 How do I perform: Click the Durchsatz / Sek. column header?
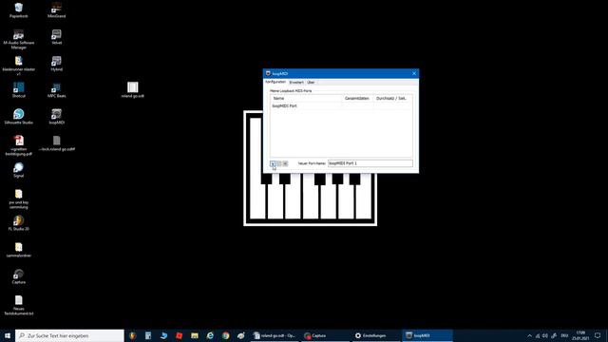tap(392, 99)
